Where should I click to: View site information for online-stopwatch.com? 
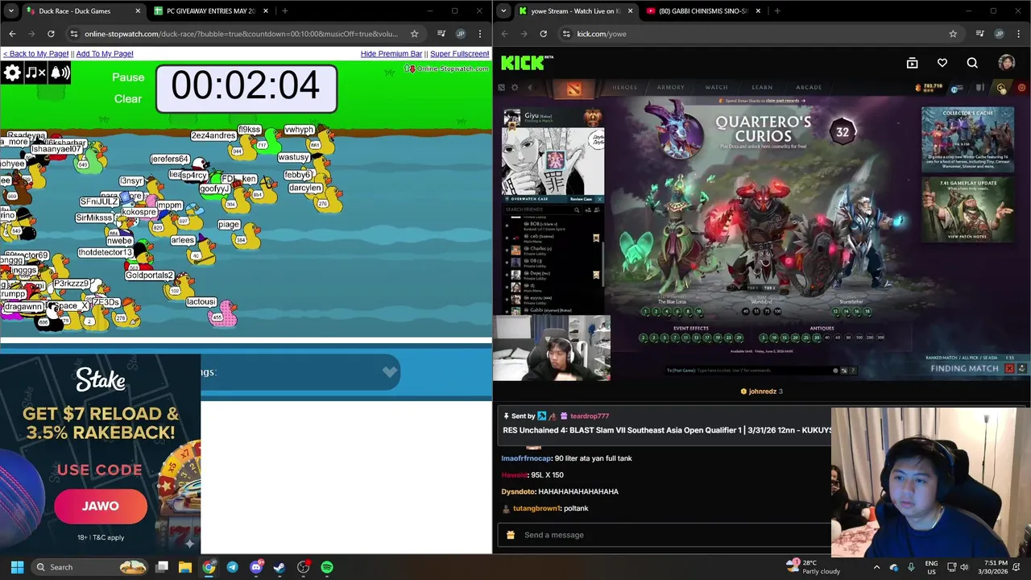point(74,34)
